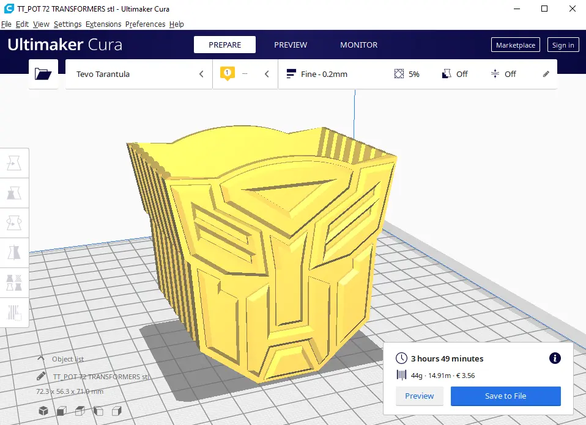Image resolution: width=586 pixels, height=425 pixels.
Task: Click the Preview button in slice panel
Action: [420, 396]
